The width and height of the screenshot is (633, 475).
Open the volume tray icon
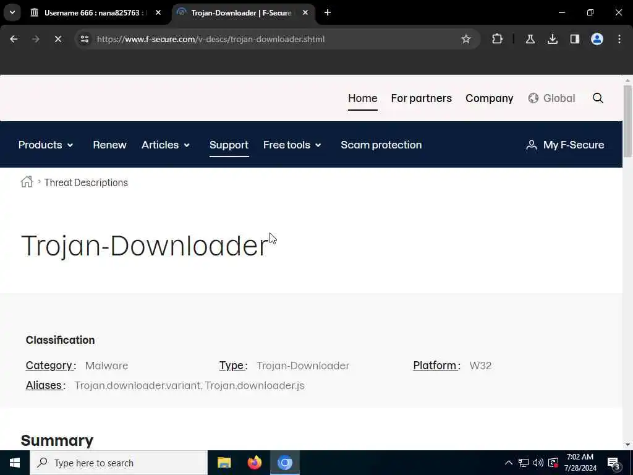pyautogui.click(x=538, y=463)
